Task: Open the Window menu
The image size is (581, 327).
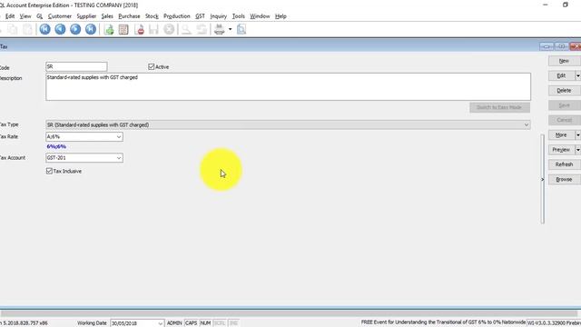Action: [260, 16]
